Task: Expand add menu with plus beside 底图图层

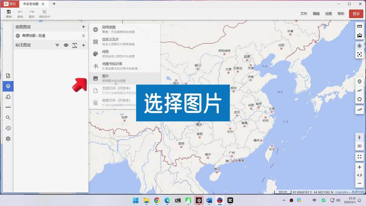Action: pos(83,27)
